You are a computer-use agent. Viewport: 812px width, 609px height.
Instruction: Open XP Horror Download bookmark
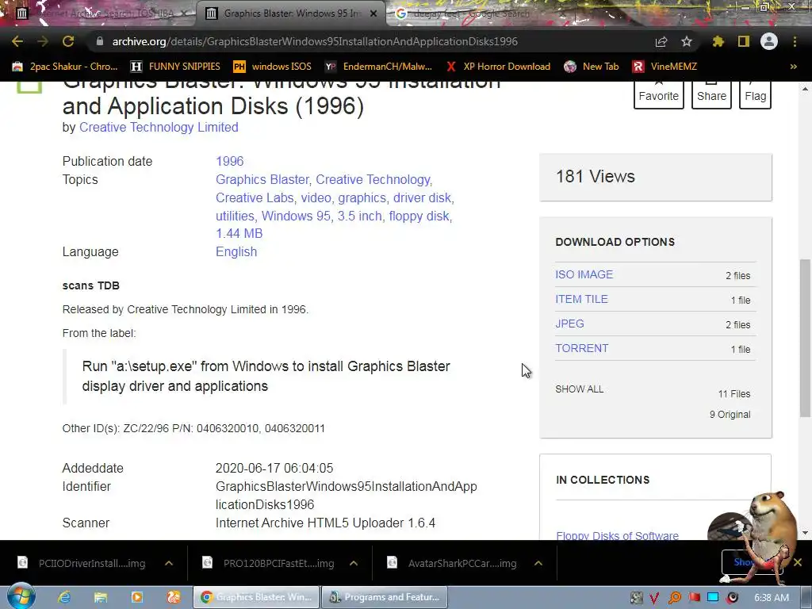(498, 67)
